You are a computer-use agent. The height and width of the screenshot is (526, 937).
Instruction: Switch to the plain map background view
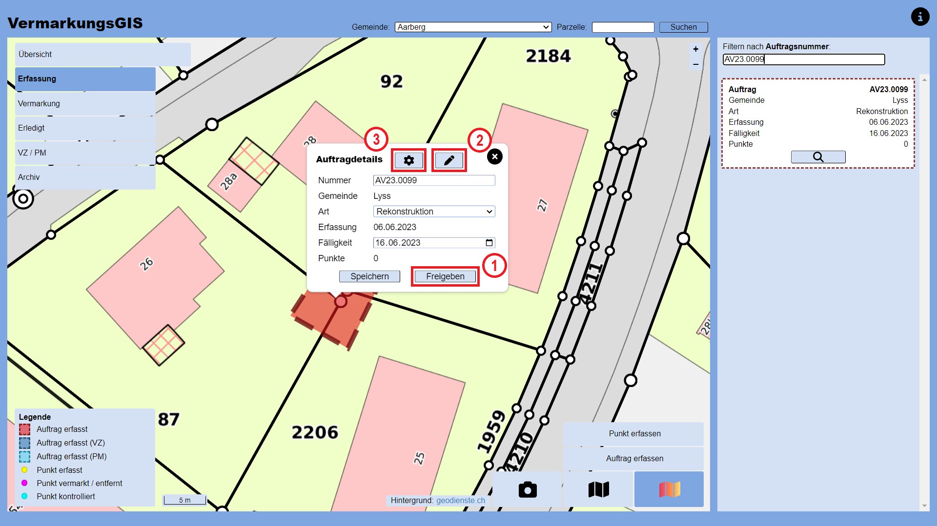point(598,489)
